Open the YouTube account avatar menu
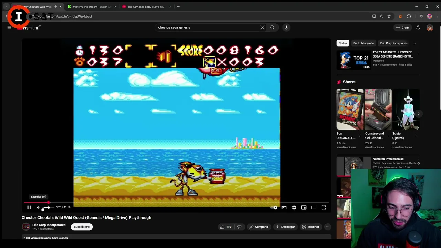The height and width of the screenshot is (248, 441). coord(430,28)
